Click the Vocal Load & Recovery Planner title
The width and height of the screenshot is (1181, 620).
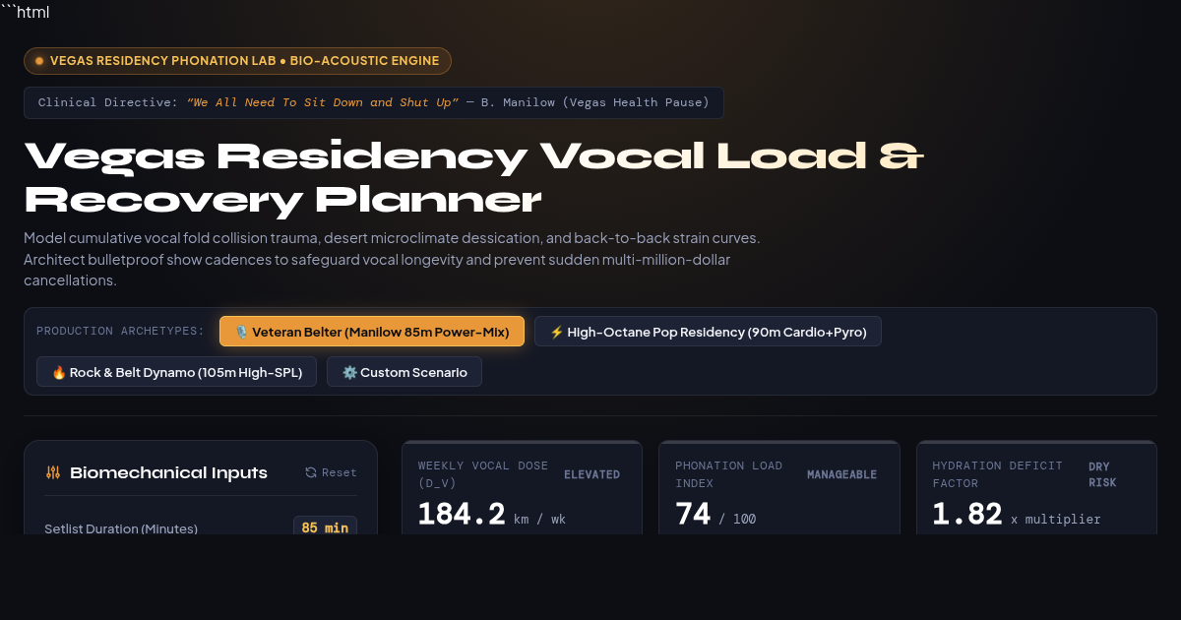pyautogui.click(x=474, y=177)
